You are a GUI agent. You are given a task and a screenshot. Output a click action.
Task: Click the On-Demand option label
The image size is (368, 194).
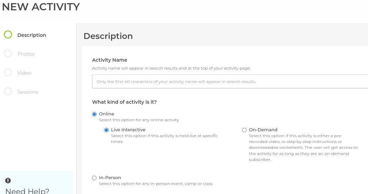(x=263, y=130)
